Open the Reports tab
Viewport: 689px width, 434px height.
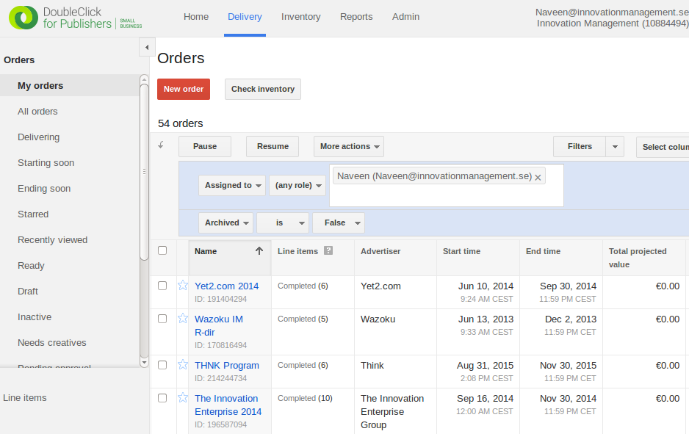356,17
